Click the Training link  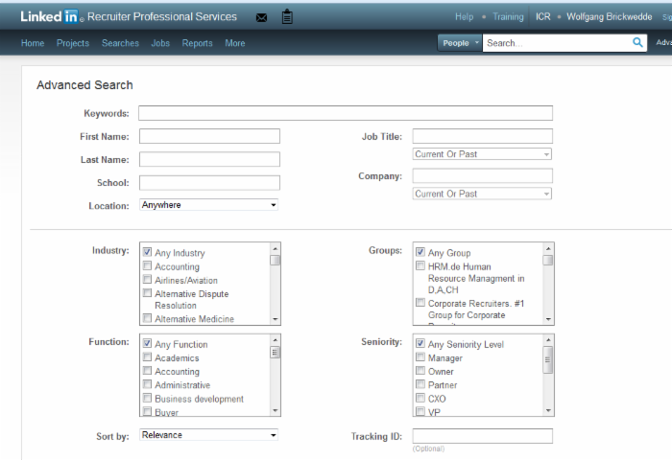(508, 16)
